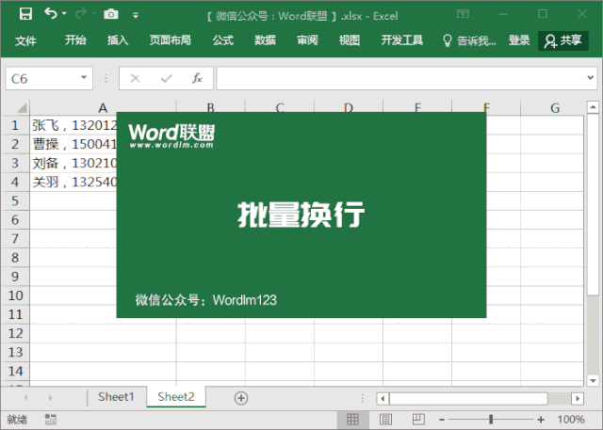Image resolution: width=603 pixels, height=430 pixels.
Task: Click the camera screenshot icon
Action: click(x=111, y=14)
